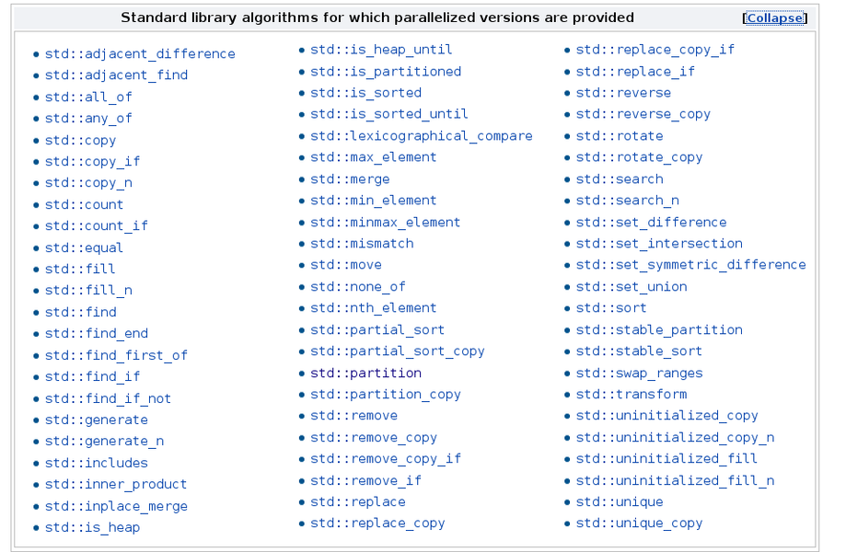
Task: Open std::is_heap_until link
Action: point(381,50)
